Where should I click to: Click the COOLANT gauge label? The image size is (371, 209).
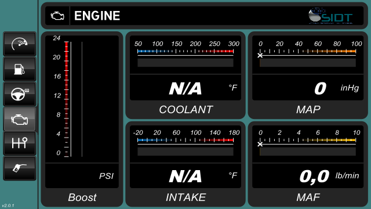point(185,110)
